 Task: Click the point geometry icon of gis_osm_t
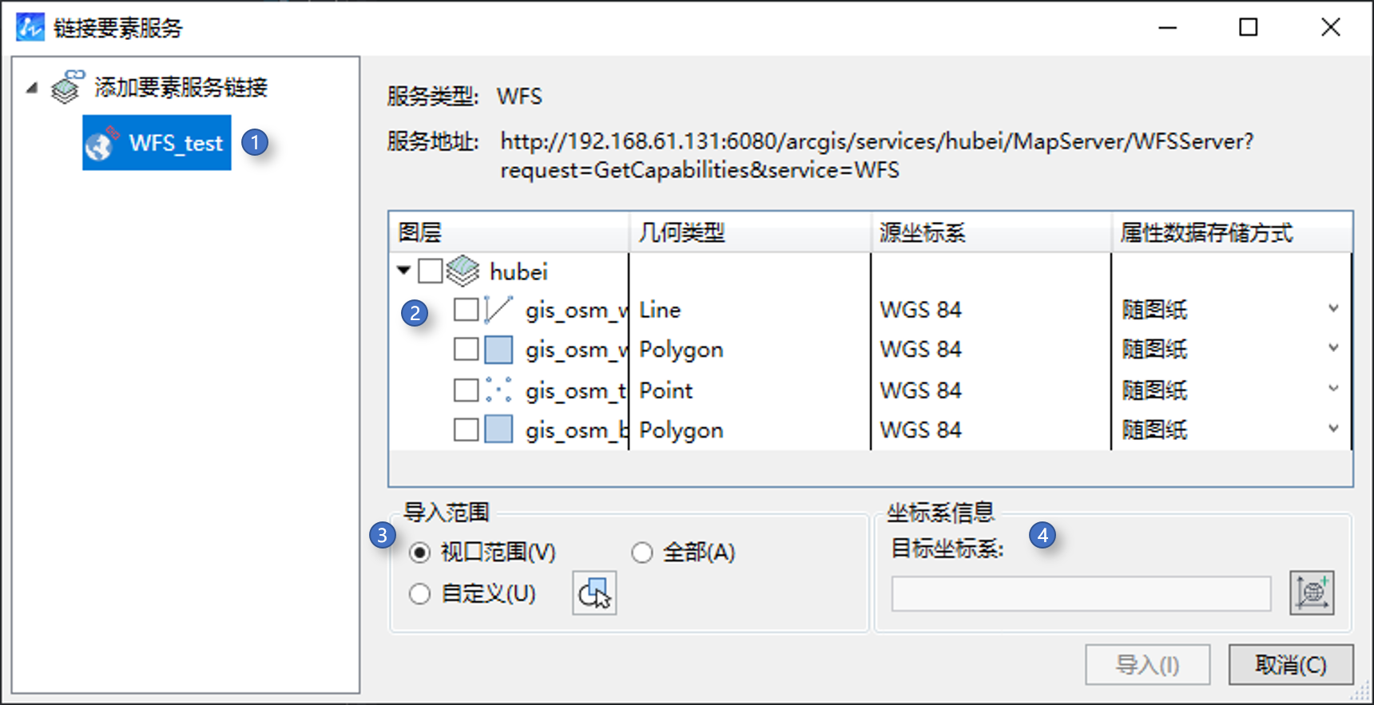(x=498, y=390)
